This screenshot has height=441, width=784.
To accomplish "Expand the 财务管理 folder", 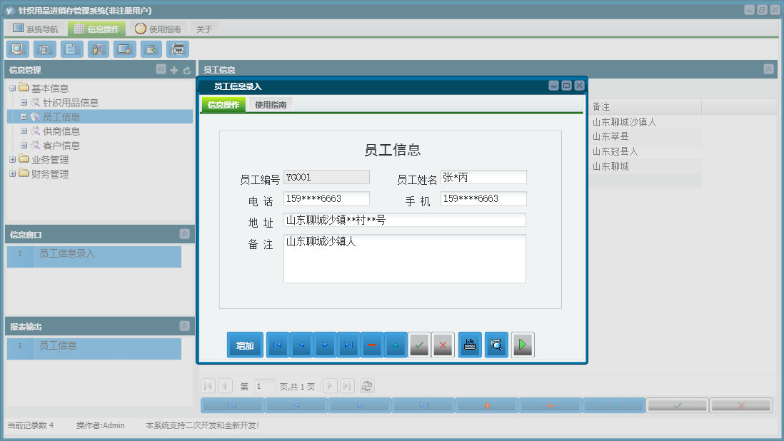I will coord(13,174).
